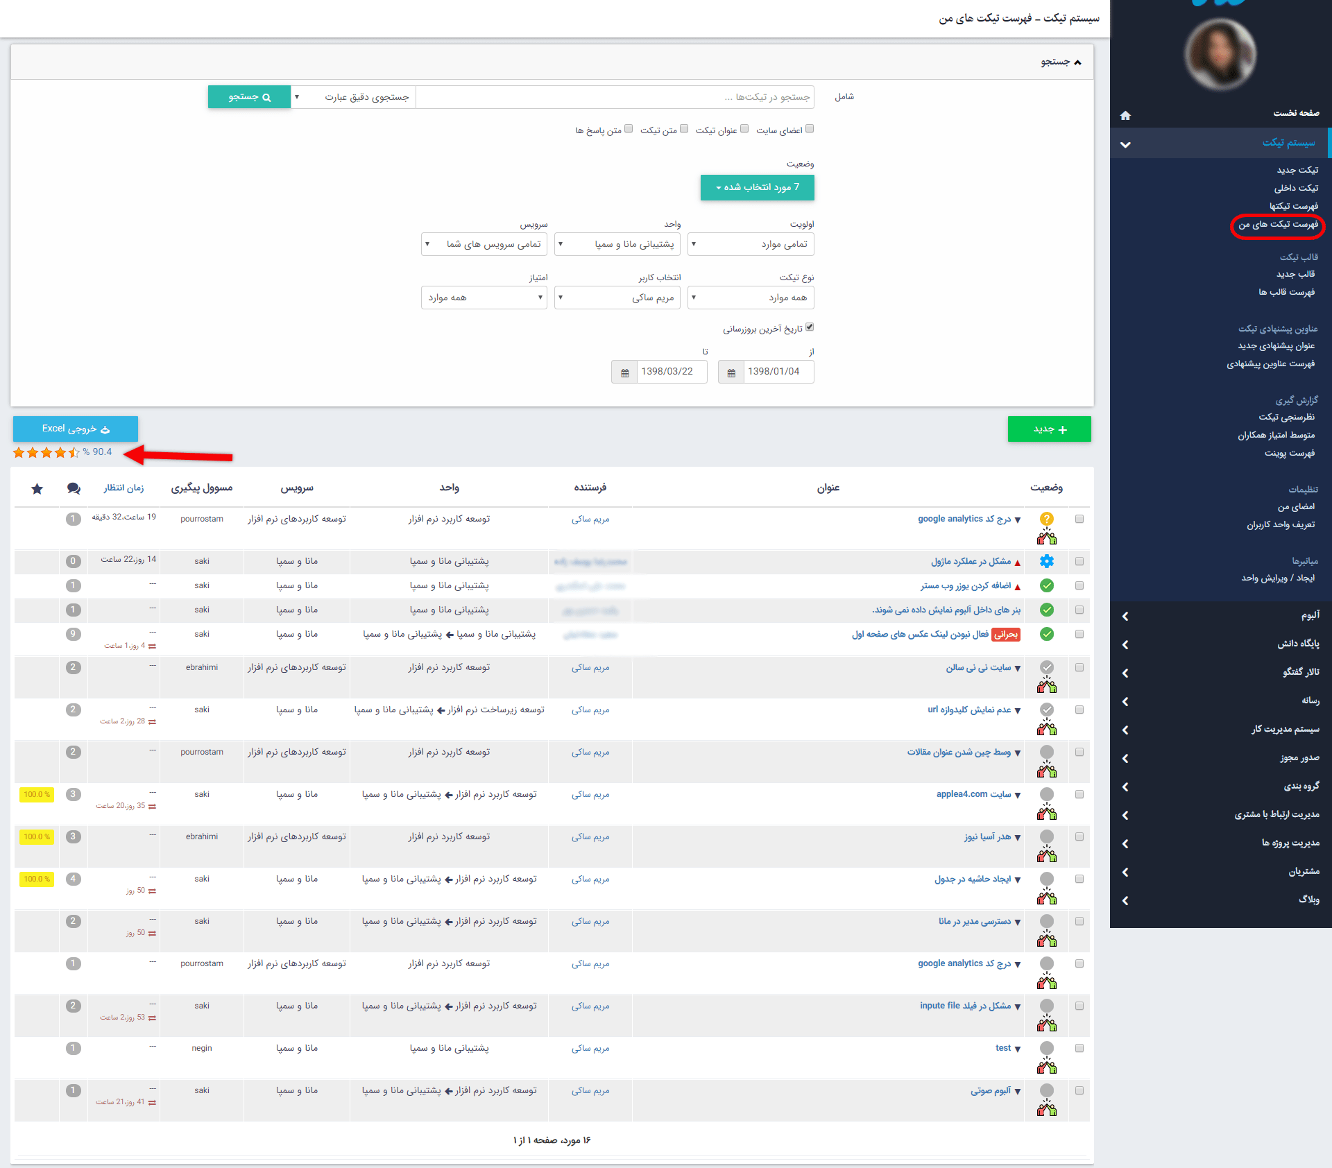The height and width of the screenshot is (1168, 1332).
Task: Click the خروجی Excel export button
Action: (x=76, y=429)
